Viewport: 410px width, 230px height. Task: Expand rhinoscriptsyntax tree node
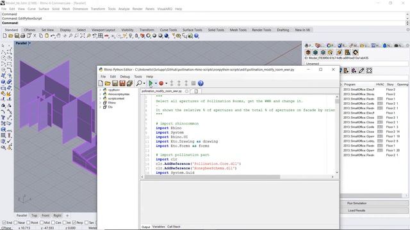pyautogui.click(x=100, y=94)
